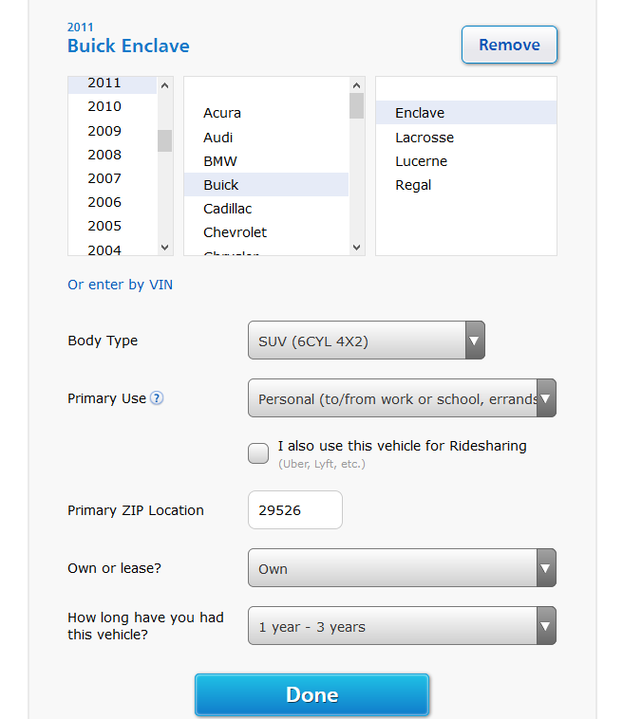Open the vehicle ownership duration dropdown
The width and height of the screenshot is (623, 719).
click(x=402, y=625)
